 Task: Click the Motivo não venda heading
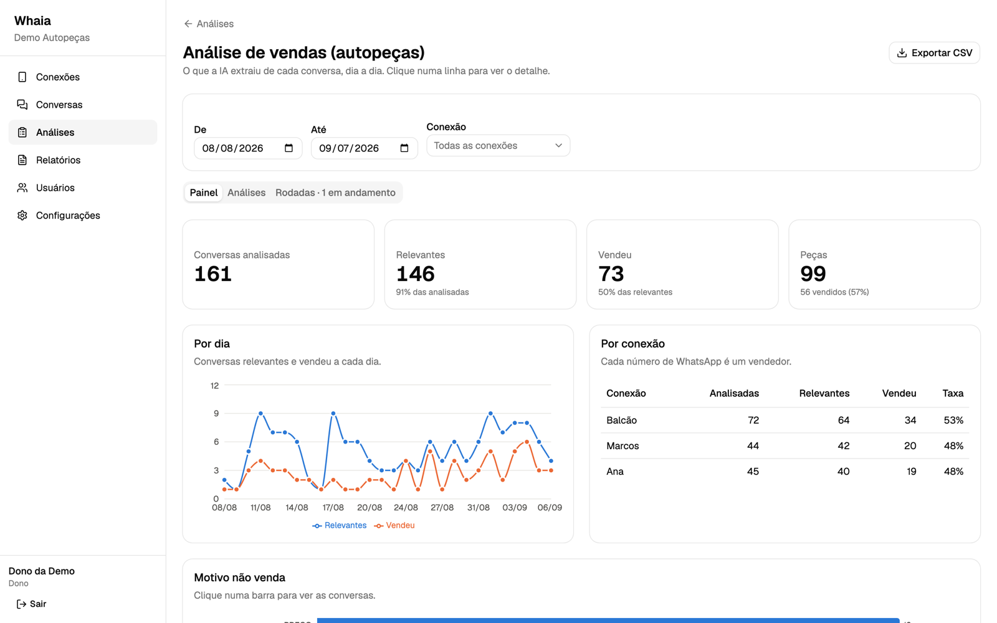(x=239, y=578)
